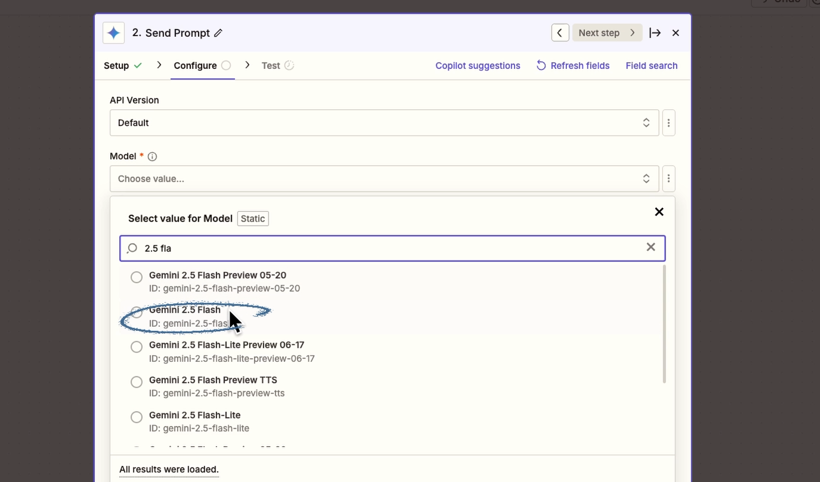Select Gemini 2.5 Flash Preview TTS radio
Screen dimensions: 820x482
[x=136, y=382]
